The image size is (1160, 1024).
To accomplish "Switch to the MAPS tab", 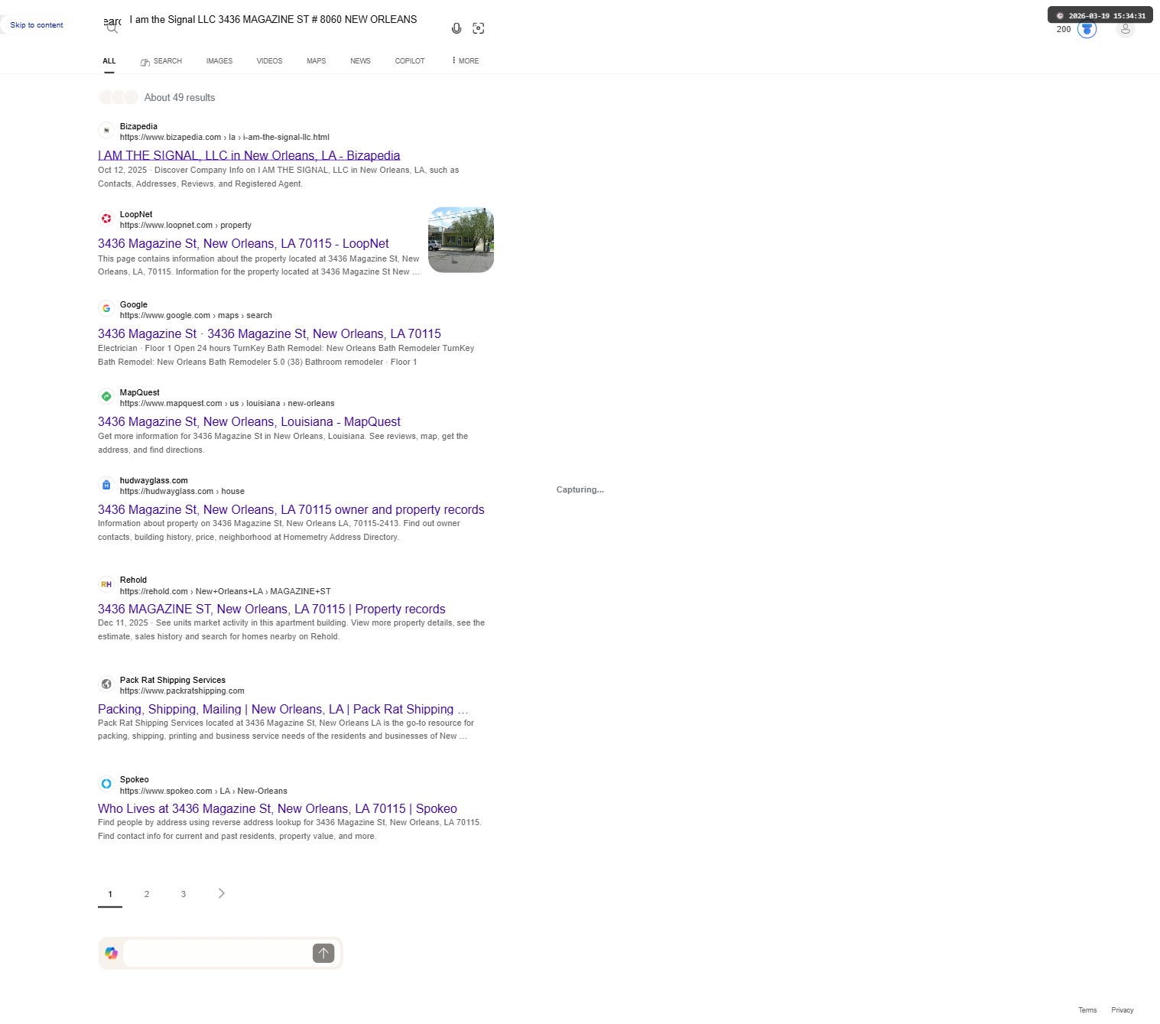I will [x=317, y=61].
